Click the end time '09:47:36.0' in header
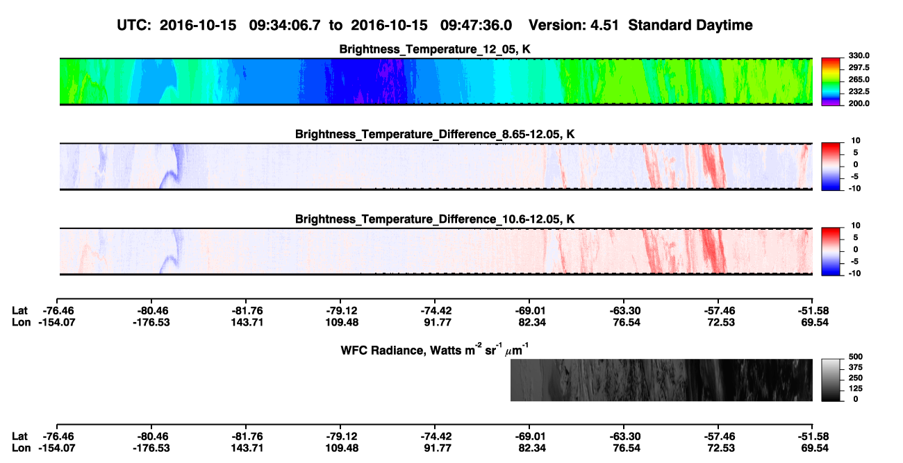Screen dimensions: 903x463 (x=477, y=25)
